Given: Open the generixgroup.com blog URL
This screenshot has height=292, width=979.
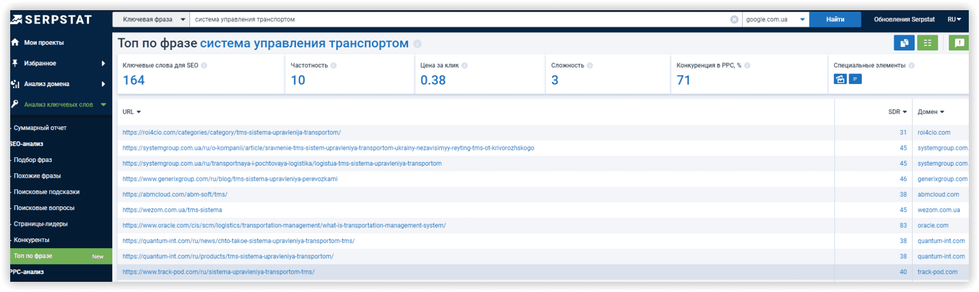Looking at the screenshot, I should 230,179.
